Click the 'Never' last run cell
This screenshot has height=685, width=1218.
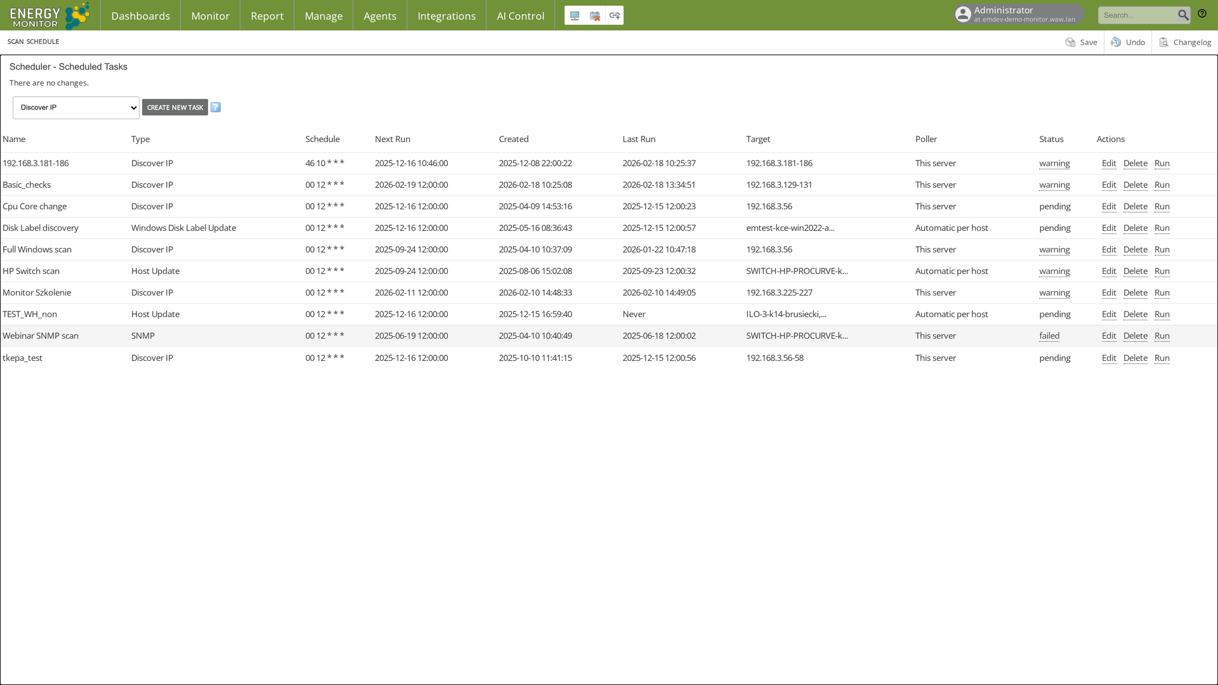(634, 315)
